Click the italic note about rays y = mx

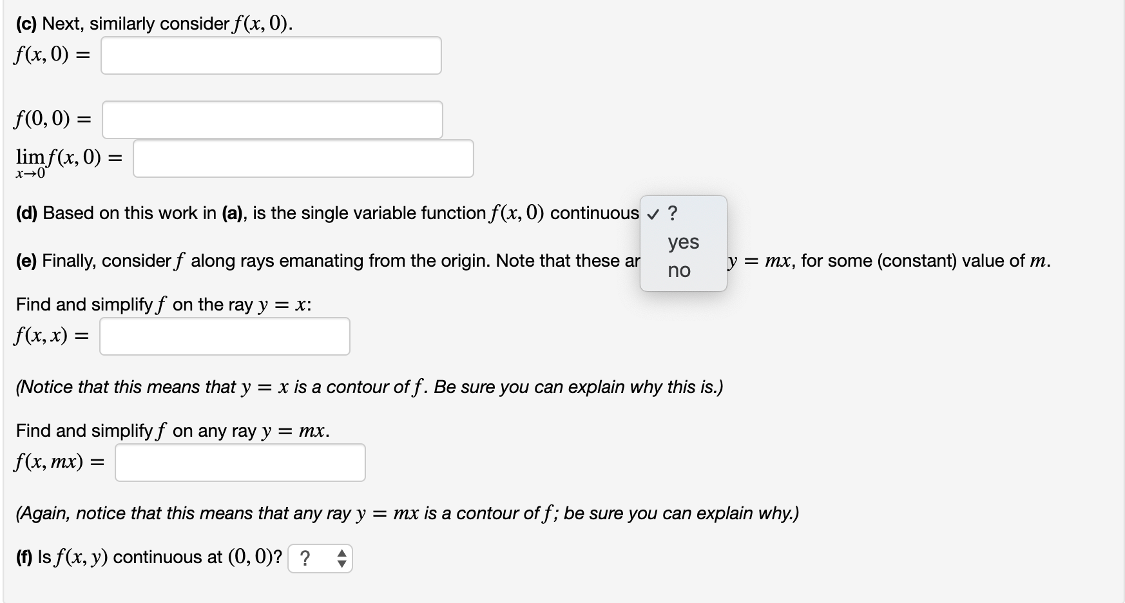[408, 513]
